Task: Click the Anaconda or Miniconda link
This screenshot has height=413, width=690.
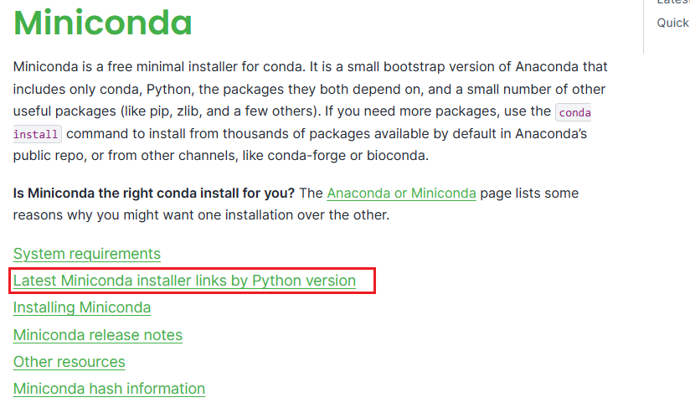Action: click(401, 194)
